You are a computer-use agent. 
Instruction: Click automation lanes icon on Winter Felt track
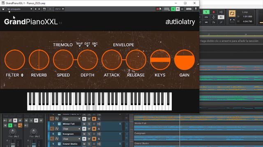point(57,129)
